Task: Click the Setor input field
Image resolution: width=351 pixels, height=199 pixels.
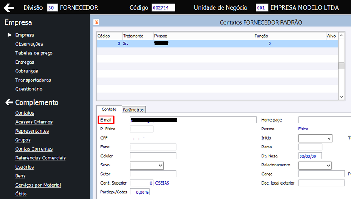Action: pos(153,174)
